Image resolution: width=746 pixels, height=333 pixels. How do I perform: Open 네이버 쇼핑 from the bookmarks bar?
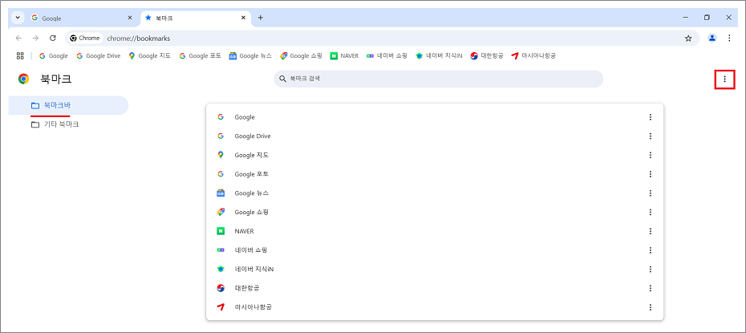point(387,55)
